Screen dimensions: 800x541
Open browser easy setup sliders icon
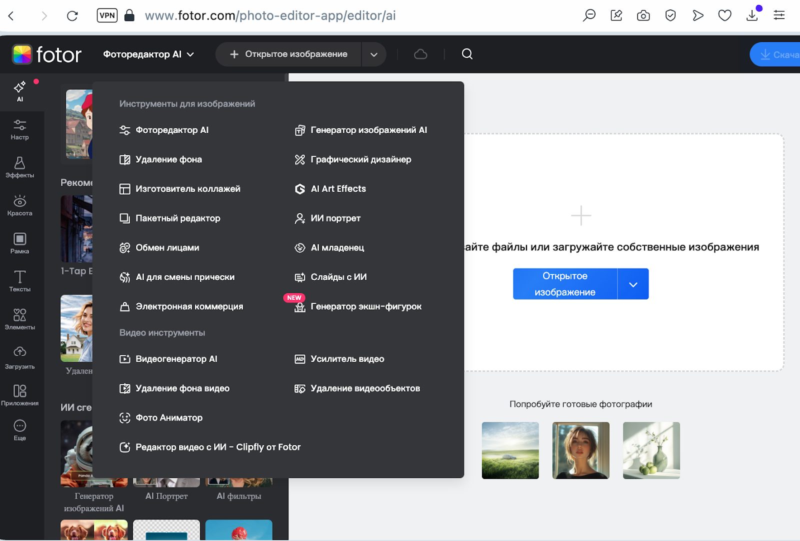[779, 15]
